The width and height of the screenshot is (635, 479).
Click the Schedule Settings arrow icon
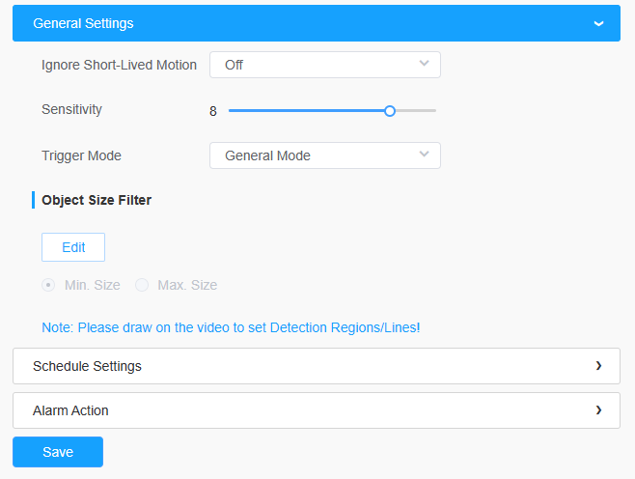coord(598,366)
